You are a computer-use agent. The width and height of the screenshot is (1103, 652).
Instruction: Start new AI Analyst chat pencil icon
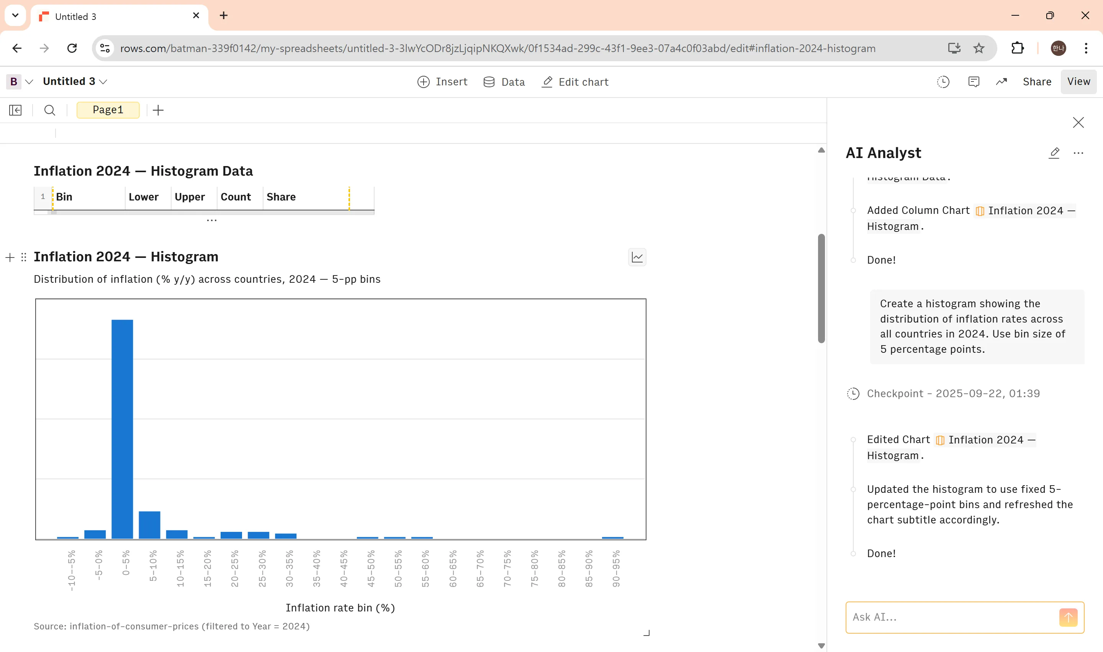point(1054,153)
